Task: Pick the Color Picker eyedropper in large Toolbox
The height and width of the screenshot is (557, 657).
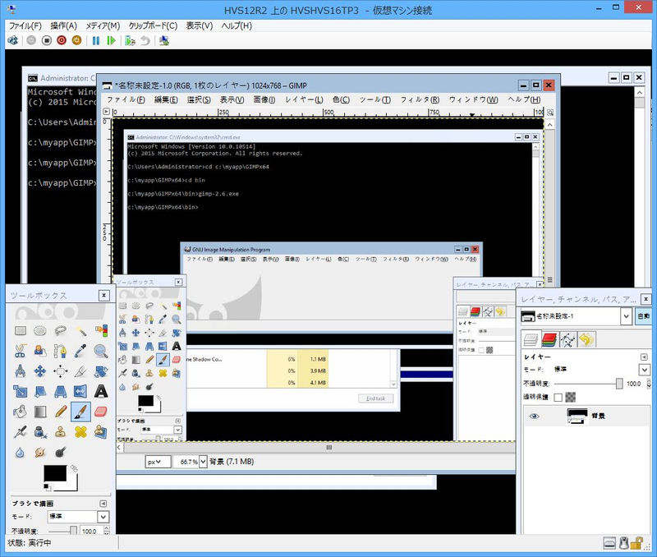Action: [x=80, y=351]
